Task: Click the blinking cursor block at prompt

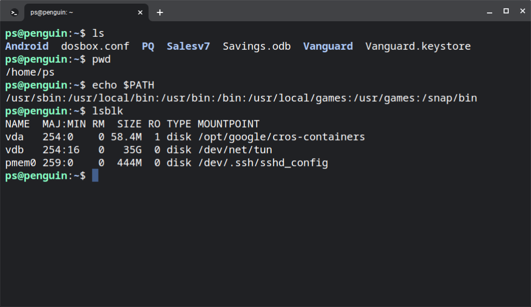Action: coord(95,176)
